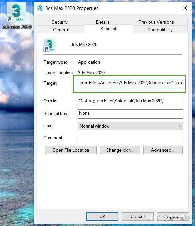This screenshot has width=195, height=226.
Task: Confirm with the OK button
Action: pyautogui.click(x=102, y=216)
